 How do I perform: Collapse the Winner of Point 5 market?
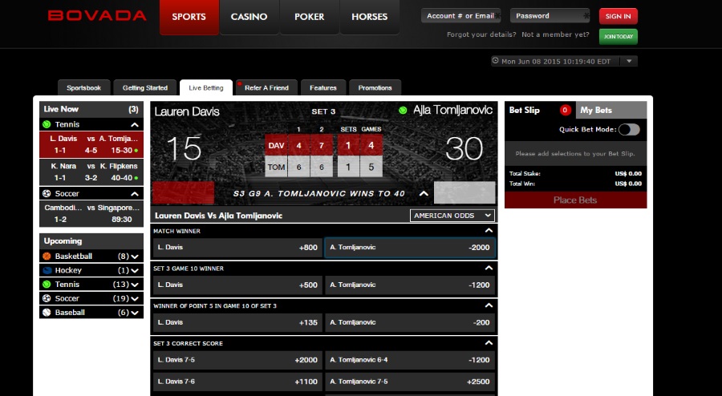[x=489, y=305]
